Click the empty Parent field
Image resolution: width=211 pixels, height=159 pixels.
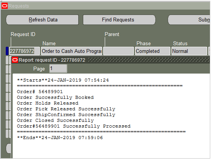(119, 51)
